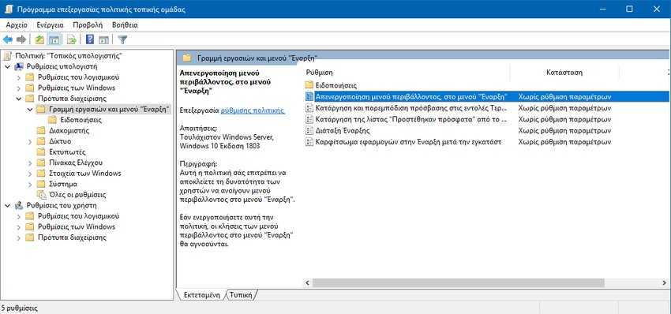Open the Αρχείο menu
This screenshot has width=671, height=314.
(17, 24)
